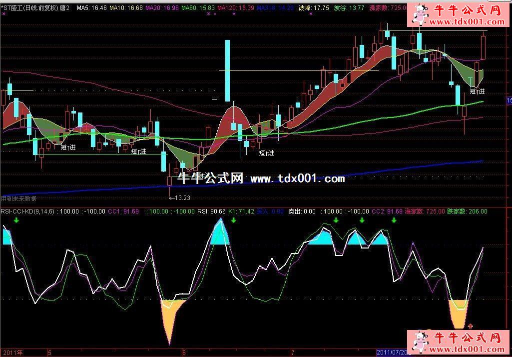512x357 pixels.
Task: Click the *ST盛工 stock title label
Action: pyautogui.click(x=29, y=8)
